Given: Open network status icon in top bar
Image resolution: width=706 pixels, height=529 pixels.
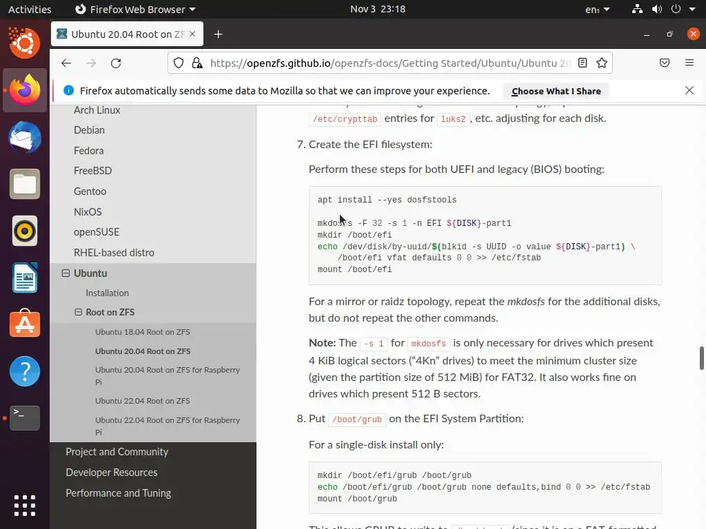Looking at the screenshot, I should click(x=637, y=9).
